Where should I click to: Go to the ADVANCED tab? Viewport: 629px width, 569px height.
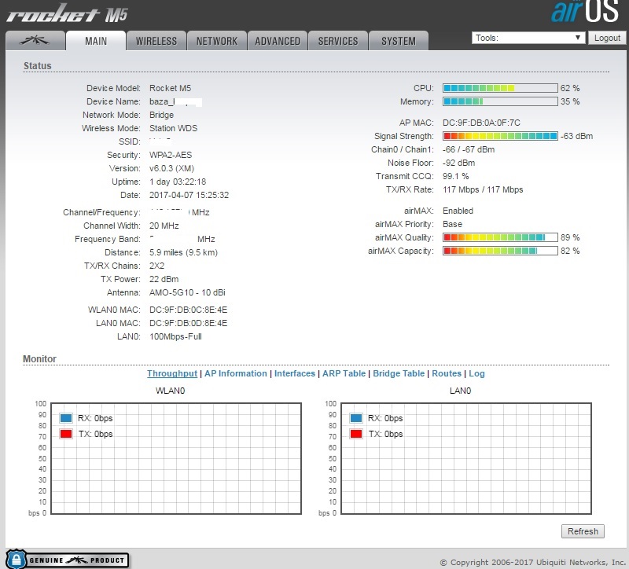click(278, 41)
